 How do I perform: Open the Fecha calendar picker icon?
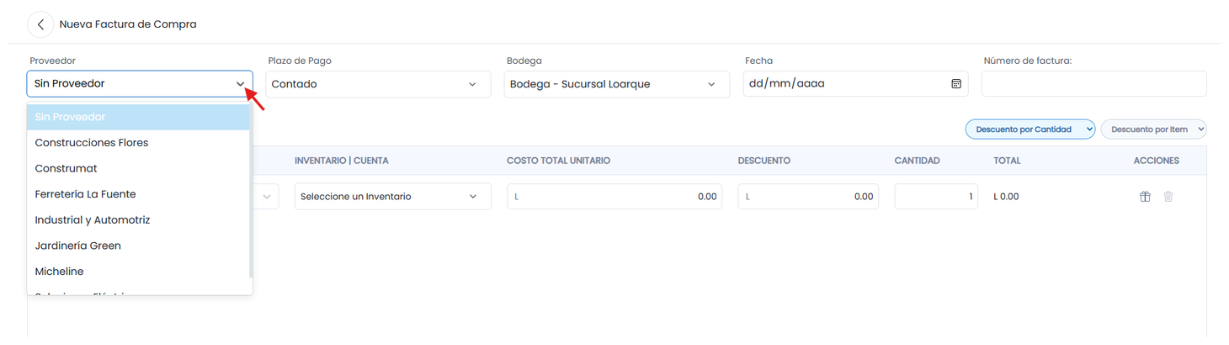pyautogui.click(x=956, y=84)
